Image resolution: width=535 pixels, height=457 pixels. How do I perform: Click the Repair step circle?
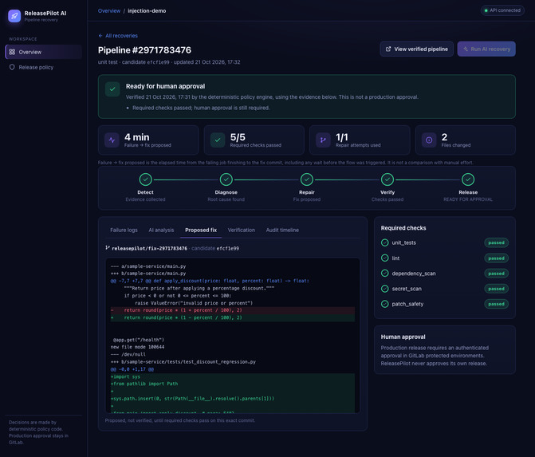coord(307,179)
